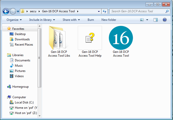The height and width of the screenshot is (120, 173).
Task: Click the New folder button
Action: (x=109, y=20)
